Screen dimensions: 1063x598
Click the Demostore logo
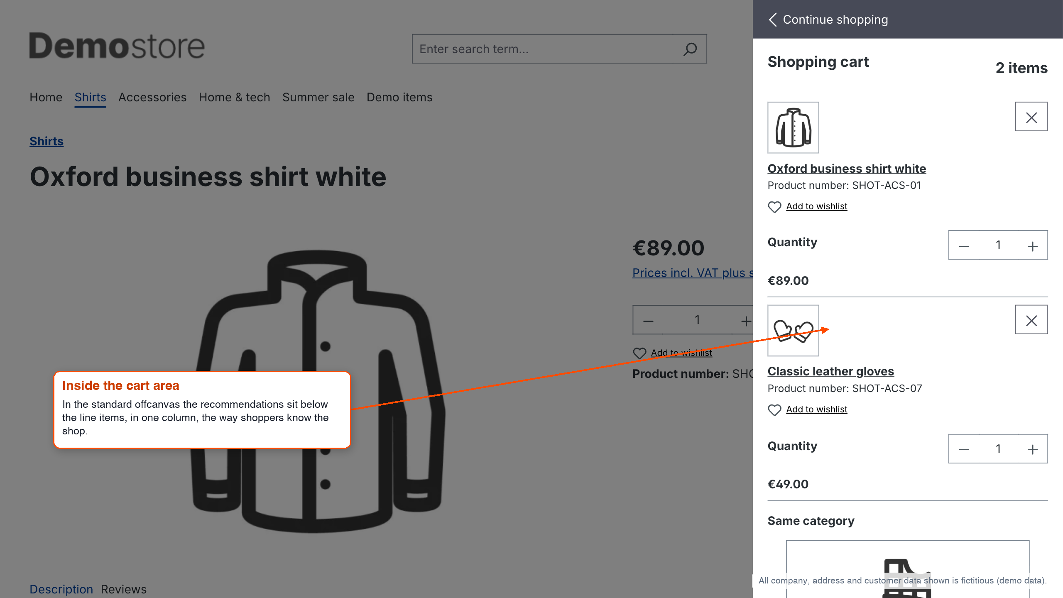117,46
